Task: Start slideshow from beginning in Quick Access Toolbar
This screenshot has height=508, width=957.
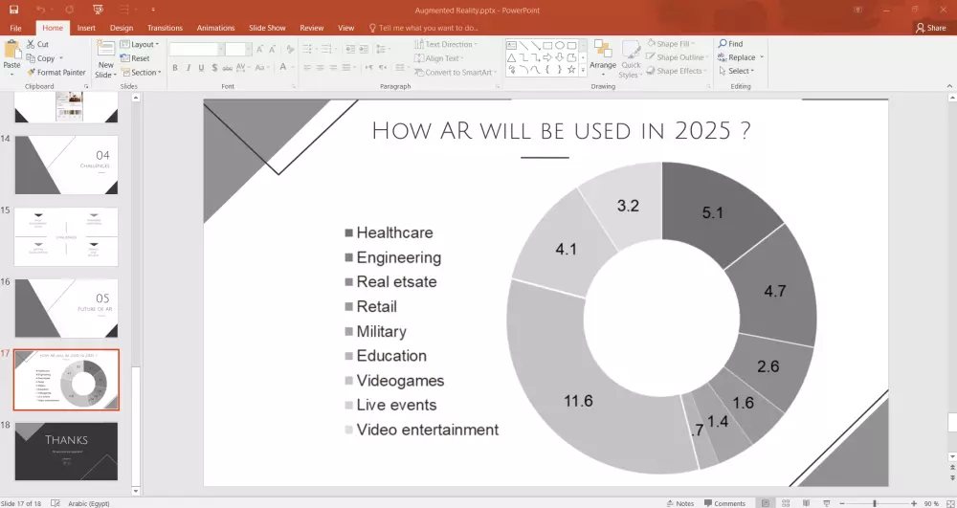Action: (x=98, y=10)
